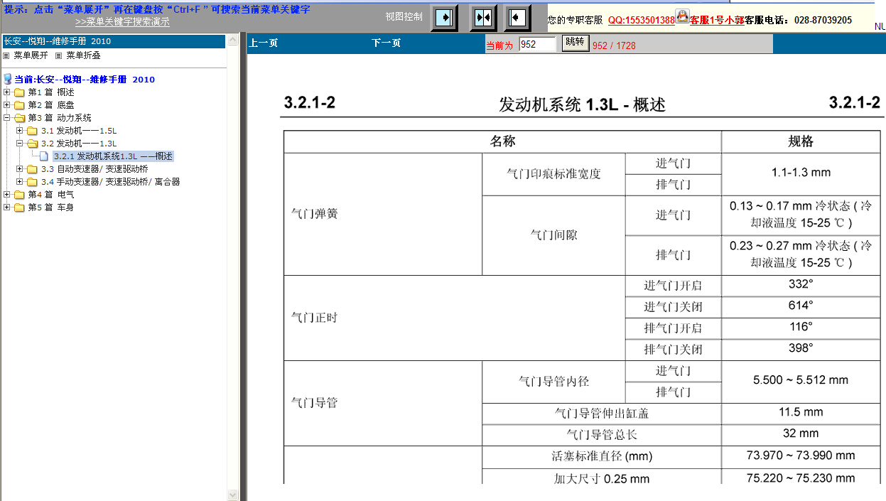Select 第3 篇 动力系统 in the tree
The height and width of the screenshot is (501, 886).
(60, 118)
